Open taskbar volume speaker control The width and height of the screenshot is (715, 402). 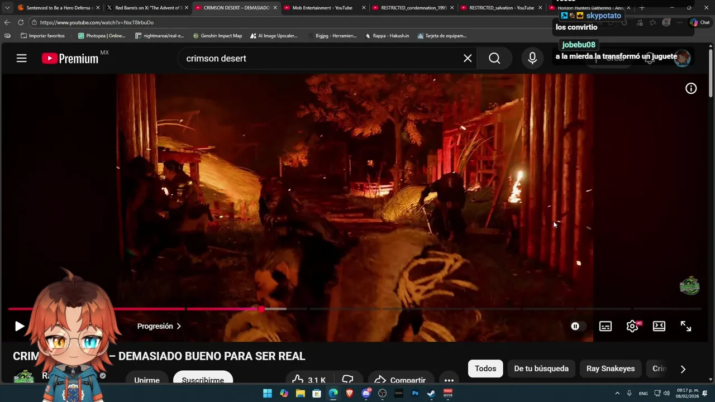(666, 393)
